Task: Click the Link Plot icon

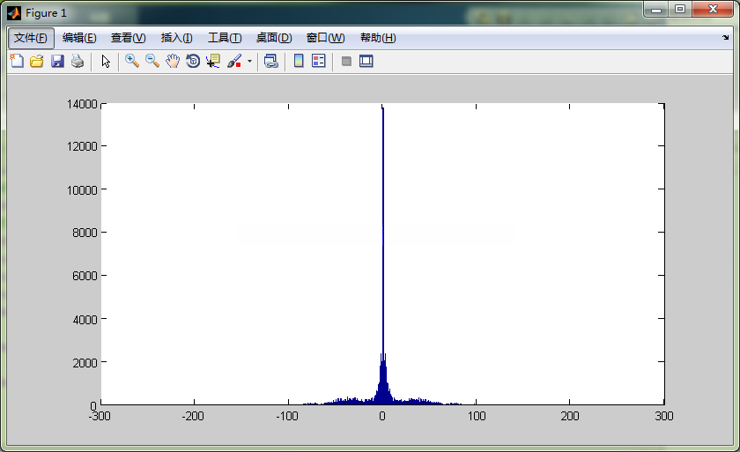Action: 271,61
